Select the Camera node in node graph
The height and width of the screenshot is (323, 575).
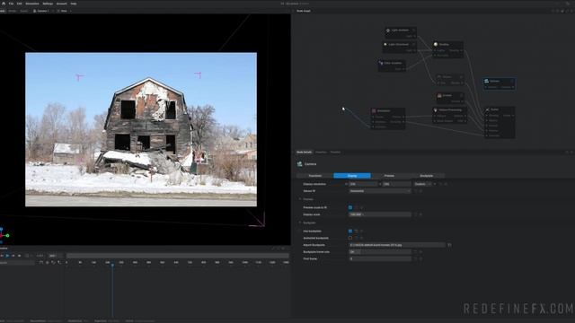(500, 83)
